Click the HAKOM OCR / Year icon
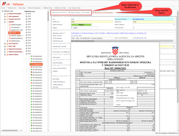The image size is (179, 136). coord(10,30)
